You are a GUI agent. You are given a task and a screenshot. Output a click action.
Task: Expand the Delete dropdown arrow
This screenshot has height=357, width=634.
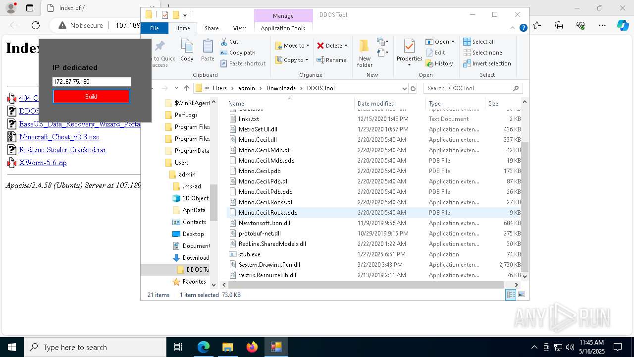point(346,46)
